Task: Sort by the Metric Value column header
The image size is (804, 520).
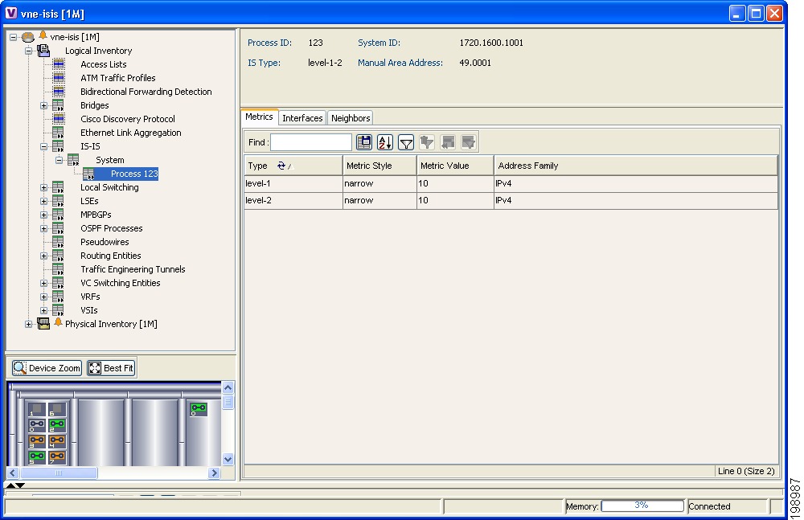Action: [455, 166]
